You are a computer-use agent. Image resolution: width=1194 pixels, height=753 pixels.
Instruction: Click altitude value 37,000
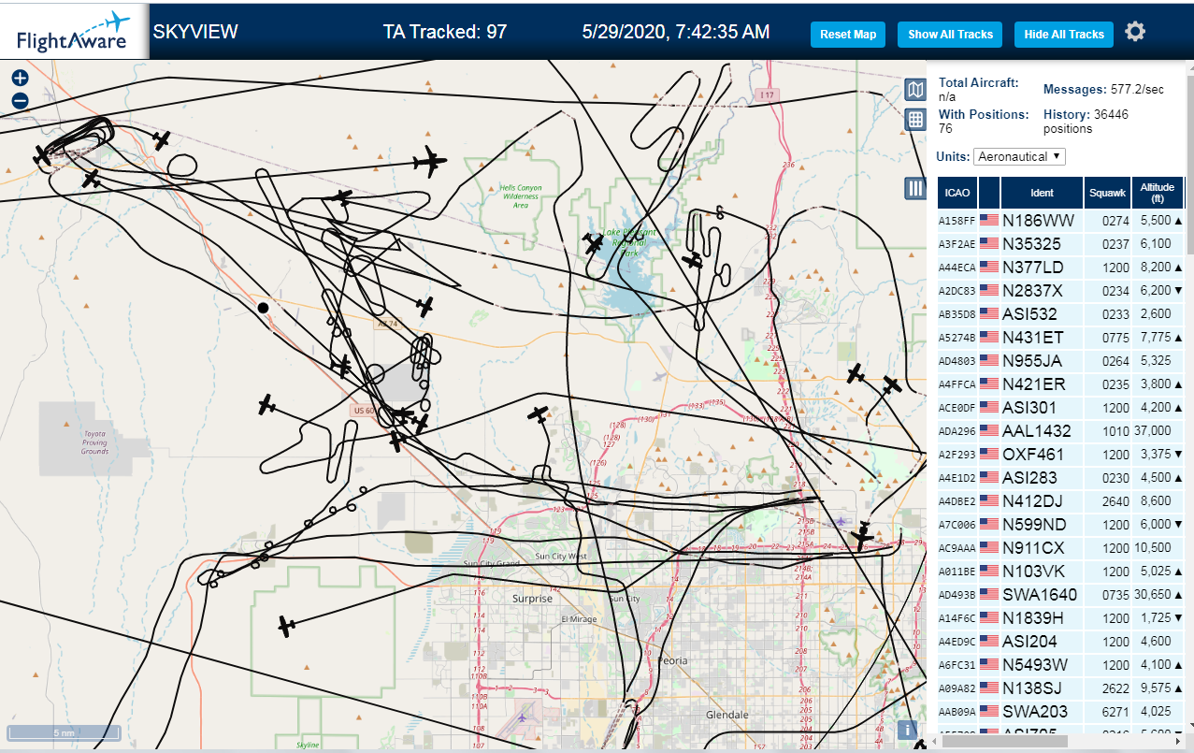(1152, 431)
